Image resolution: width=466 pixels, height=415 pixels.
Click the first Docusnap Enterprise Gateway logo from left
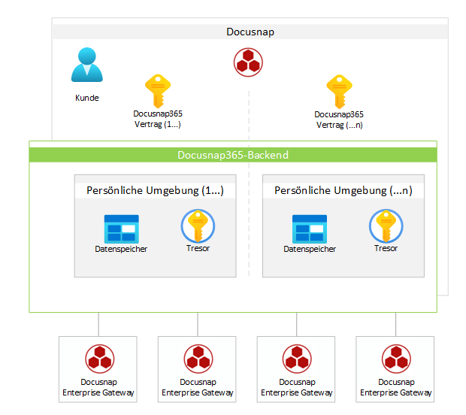[x=99, y=359]
